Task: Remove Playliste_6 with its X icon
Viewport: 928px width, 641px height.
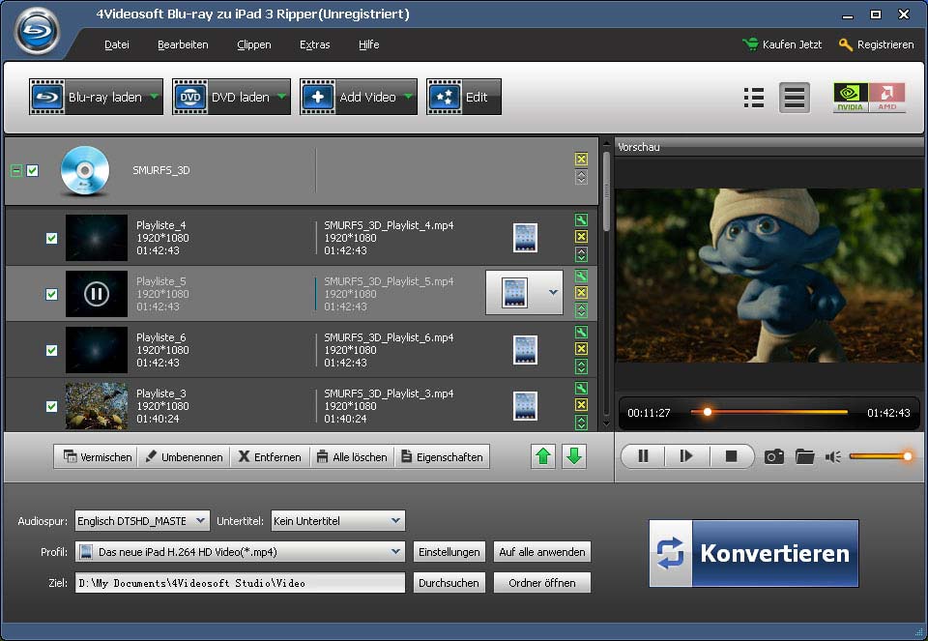Action: 581,349
